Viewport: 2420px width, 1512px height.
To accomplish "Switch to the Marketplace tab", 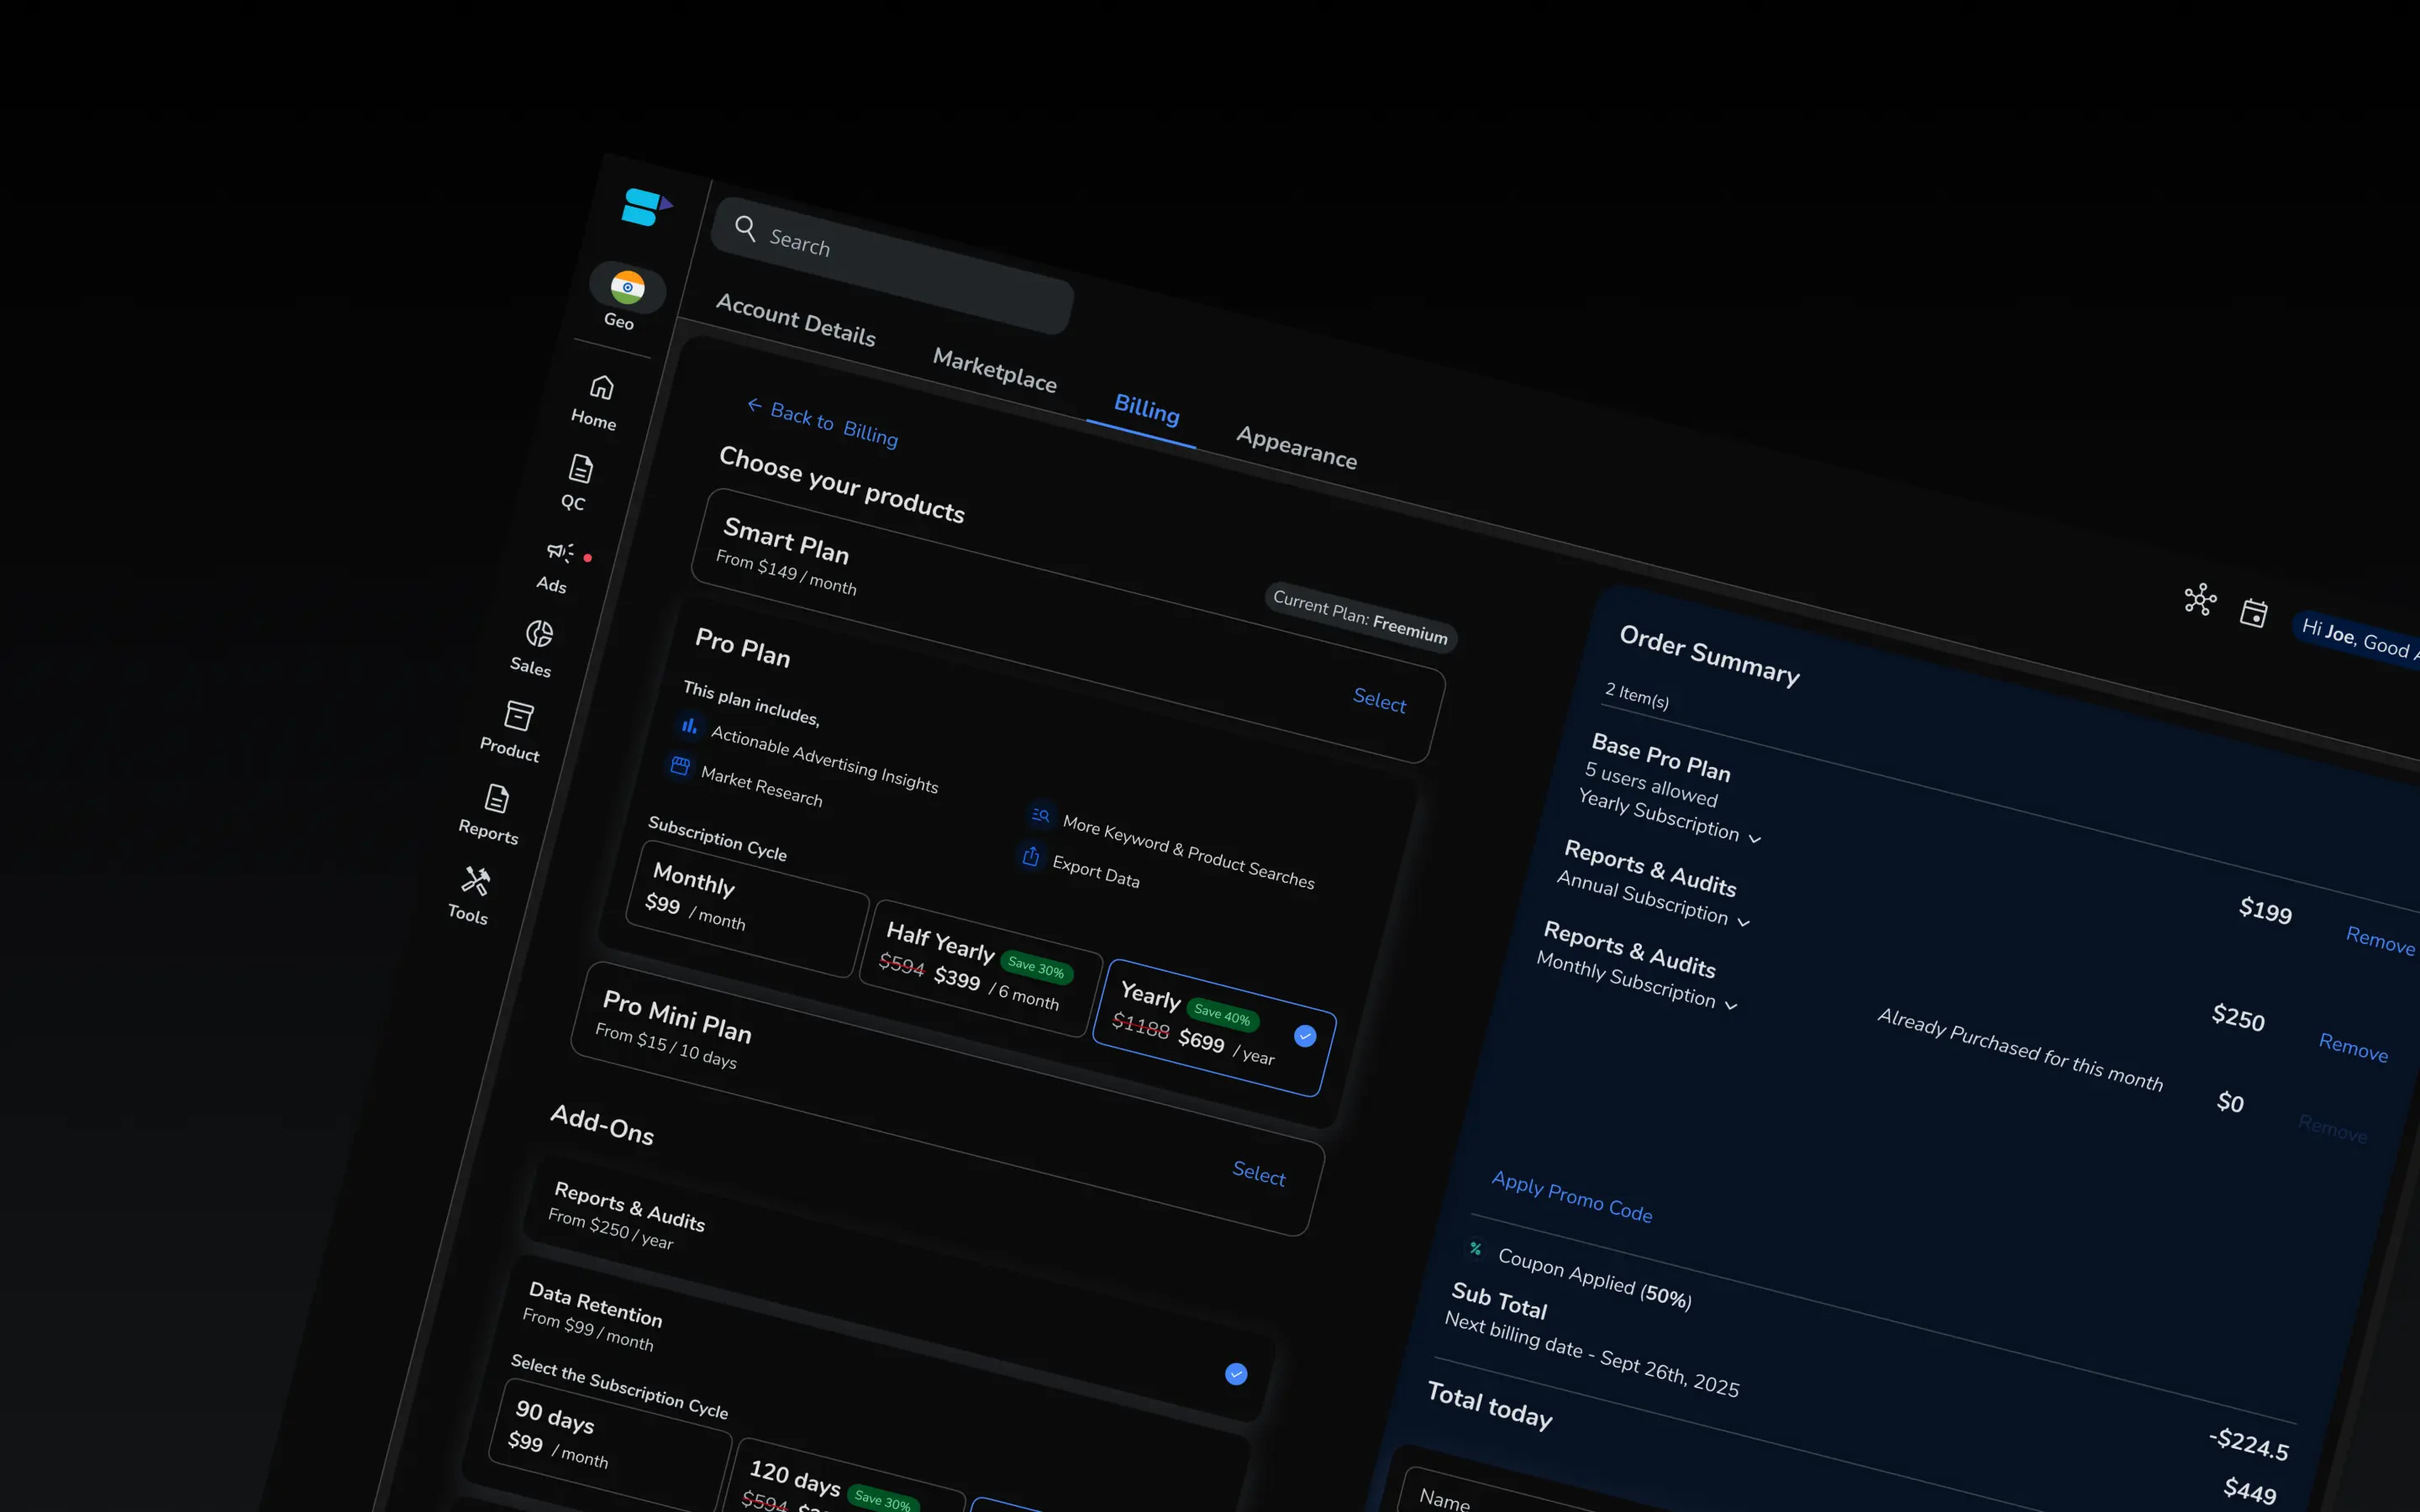I will click(x=995, y=370).
